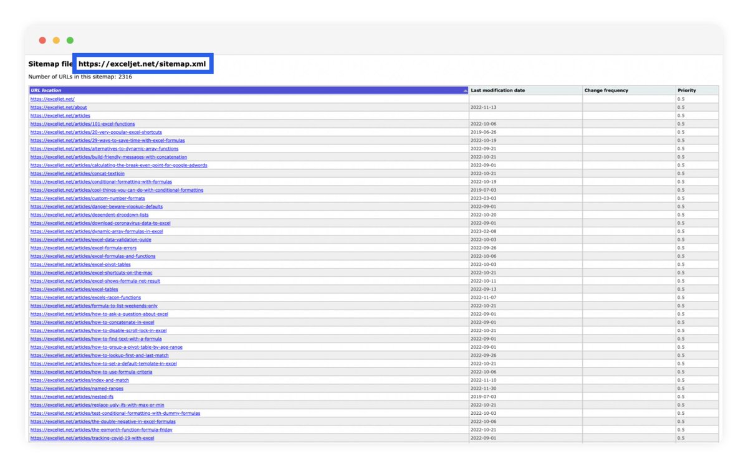This screenshot has width=748, height=469.
Task: Follow the index-and-match article link
Action: (x=79, y=380)
